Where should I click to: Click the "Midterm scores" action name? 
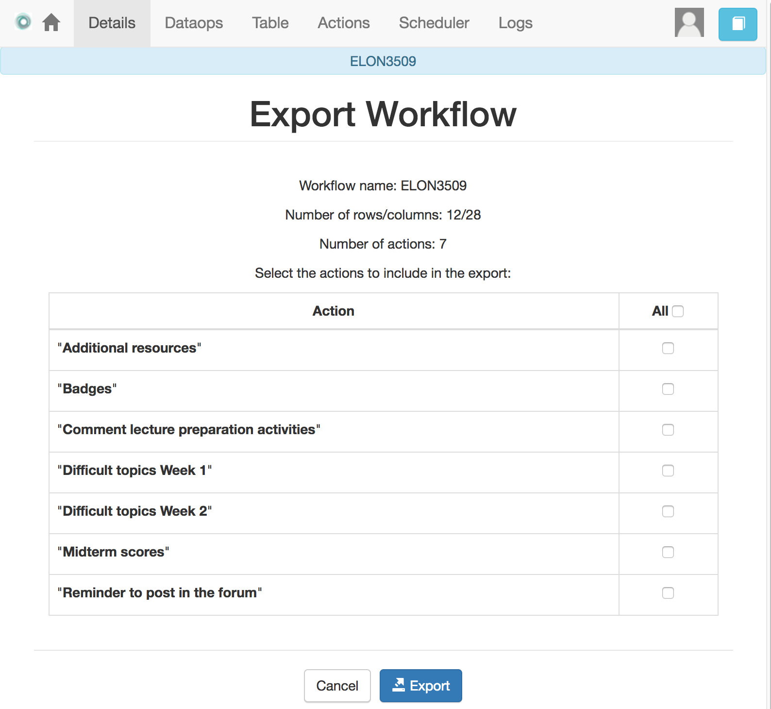[x=113, y=552]
